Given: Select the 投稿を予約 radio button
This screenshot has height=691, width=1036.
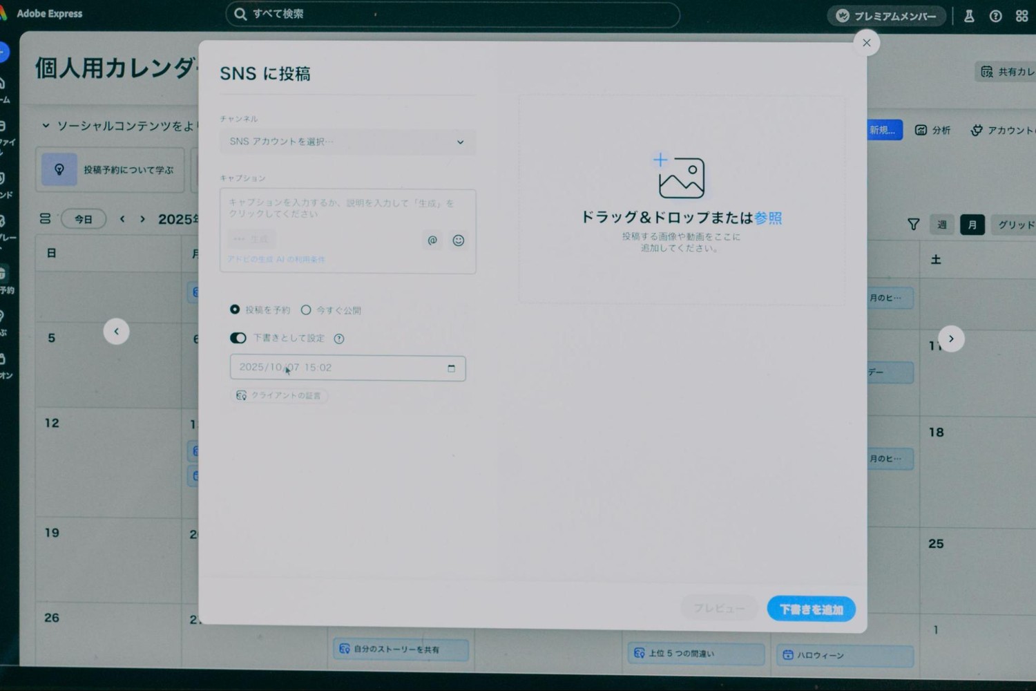Looking at the screenshot, I should coord(235,310).
